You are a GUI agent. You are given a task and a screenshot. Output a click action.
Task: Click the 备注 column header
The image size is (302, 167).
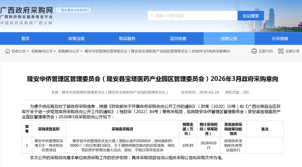[265, 129]
